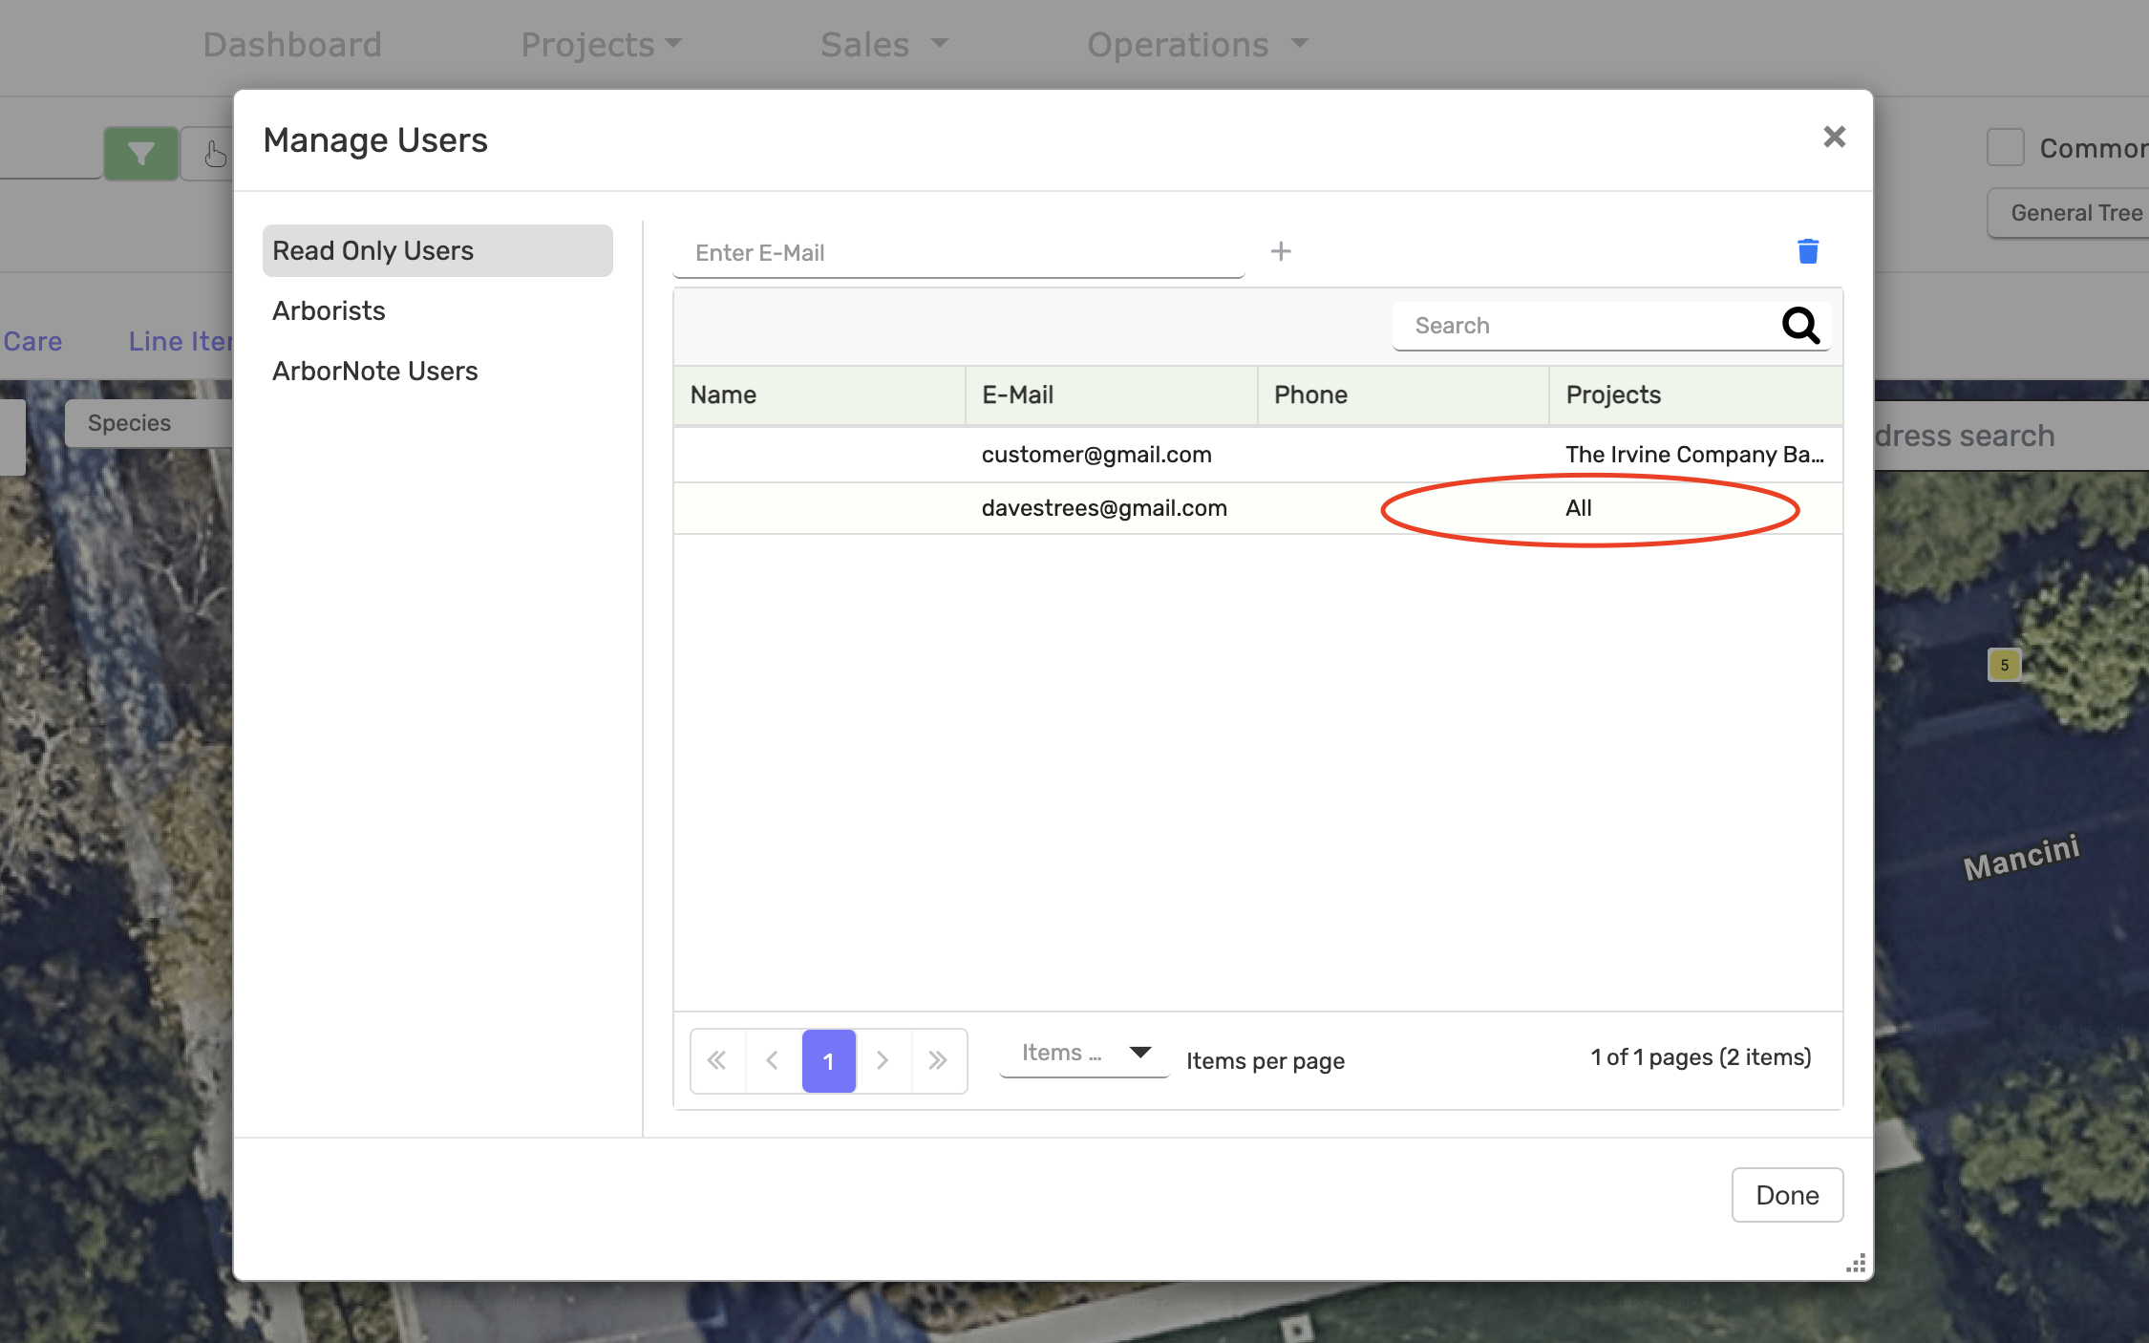Click the green filter funnel button
Image resolution: width=2149 pixels, height=1343 pixels.
[140, 153]
